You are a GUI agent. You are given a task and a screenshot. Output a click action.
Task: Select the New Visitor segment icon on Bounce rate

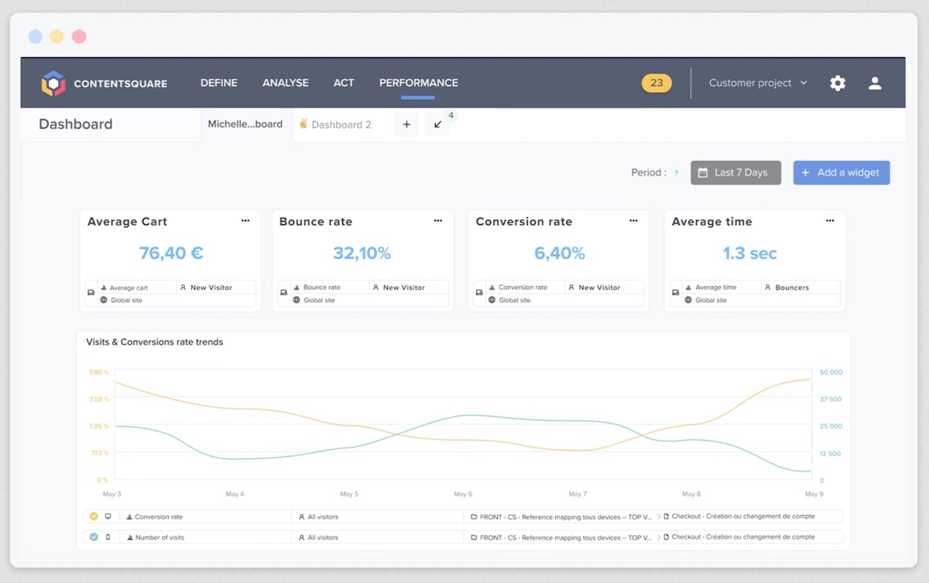pos(377,287)
